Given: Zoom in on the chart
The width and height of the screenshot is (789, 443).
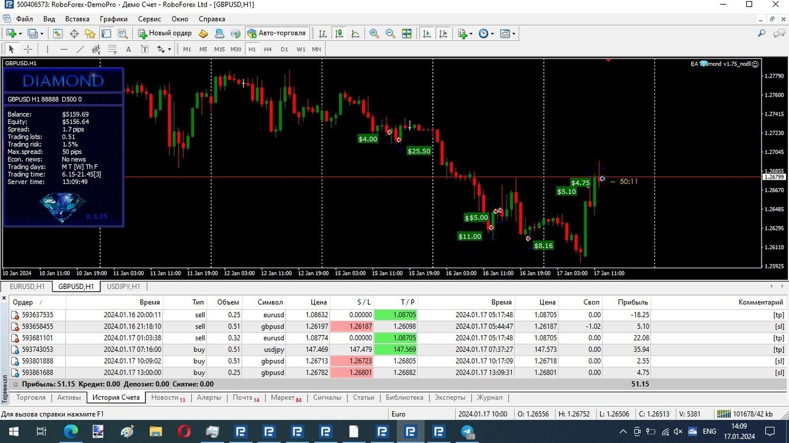Looking at the screenshot, I should [x=374, y=34].
